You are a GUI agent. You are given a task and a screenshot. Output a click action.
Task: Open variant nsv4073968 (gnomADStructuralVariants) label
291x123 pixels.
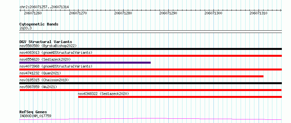point(56,66)
